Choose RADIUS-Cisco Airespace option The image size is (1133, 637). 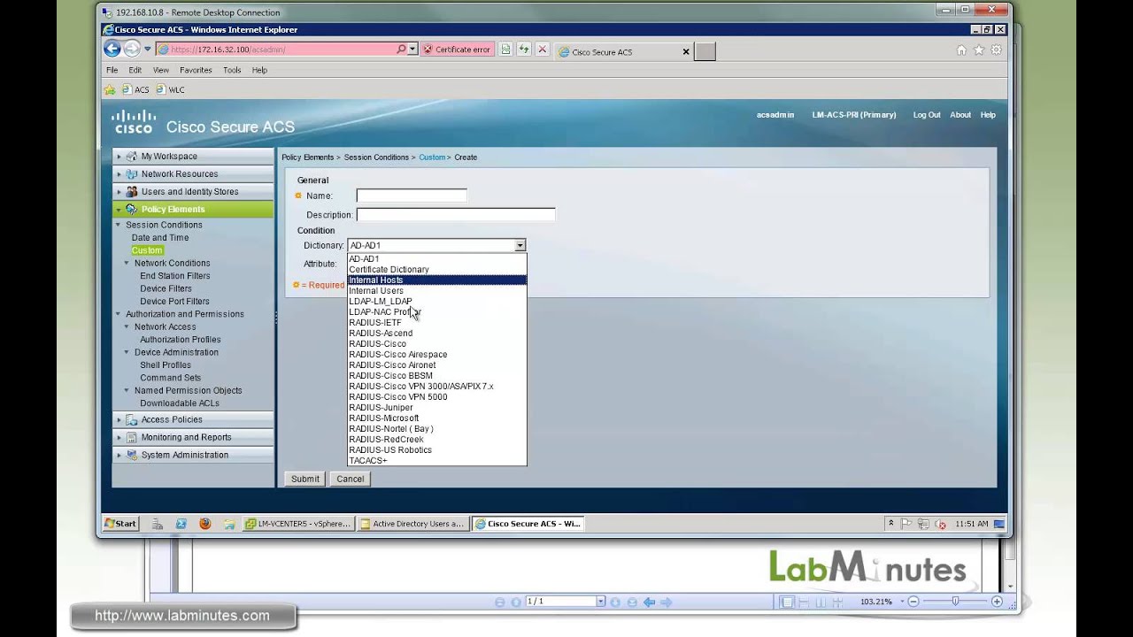pyautogui.click(x=436, y=355)
